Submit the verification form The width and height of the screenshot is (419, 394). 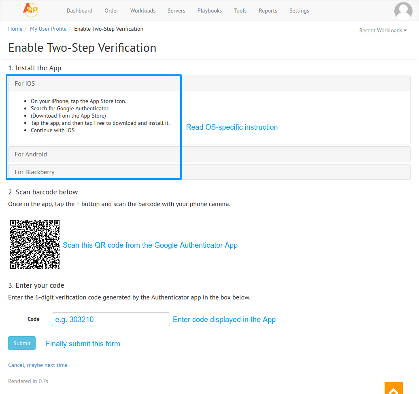click(x=21, y=343)
